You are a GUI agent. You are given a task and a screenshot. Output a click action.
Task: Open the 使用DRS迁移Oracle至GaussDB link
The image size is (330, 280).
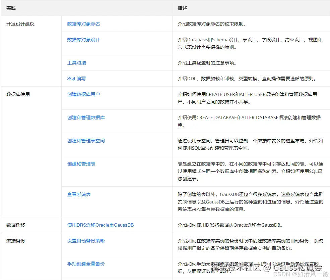tap(100, 225)
